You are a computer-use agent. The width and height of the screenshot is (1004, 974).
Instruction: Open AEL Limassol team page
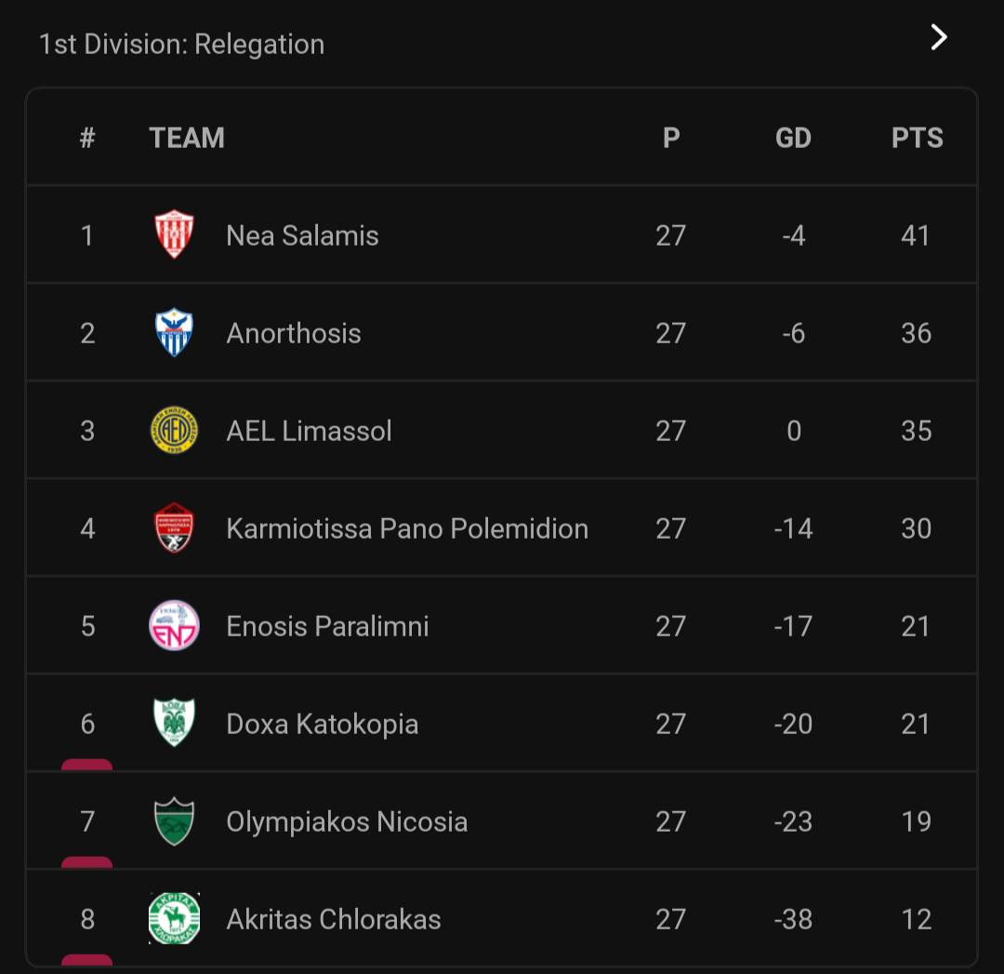(309, 431)
